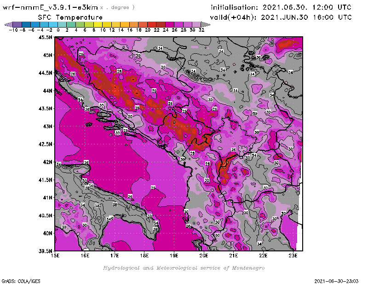Select the red swatch between 20 and 22
The image size is (368, 284).
(152, 25)
